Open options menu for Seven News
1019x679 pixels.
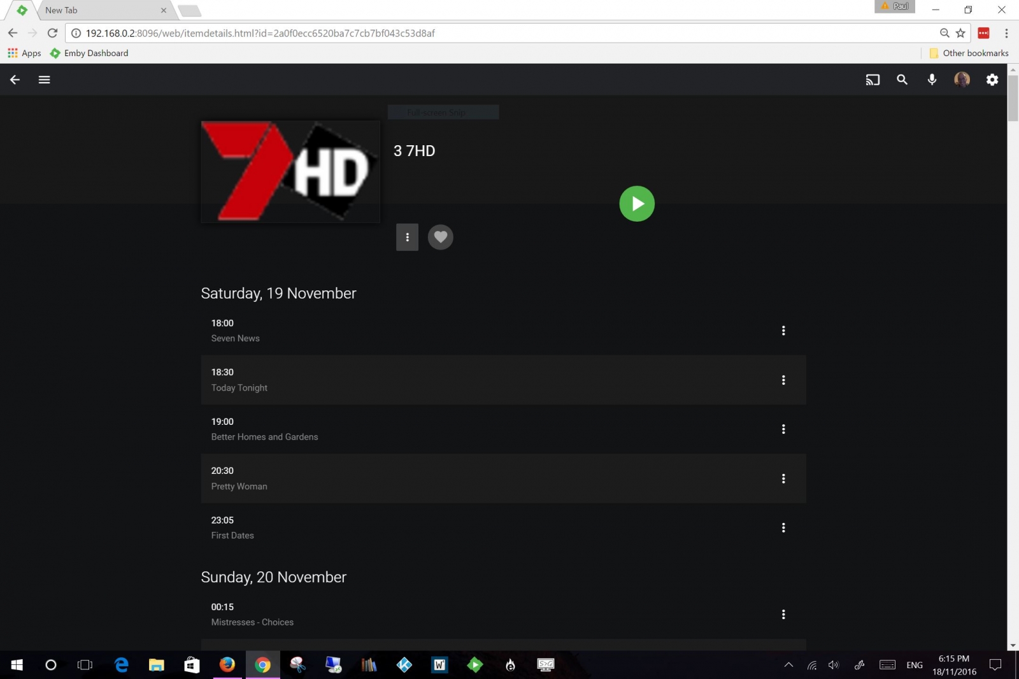[x=784, y=331]
